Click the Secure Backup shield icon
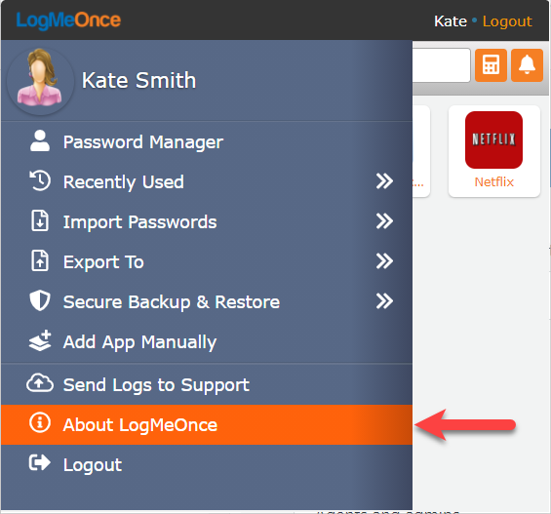Viewport: 551px width, 514px height. tap(40, 300)
